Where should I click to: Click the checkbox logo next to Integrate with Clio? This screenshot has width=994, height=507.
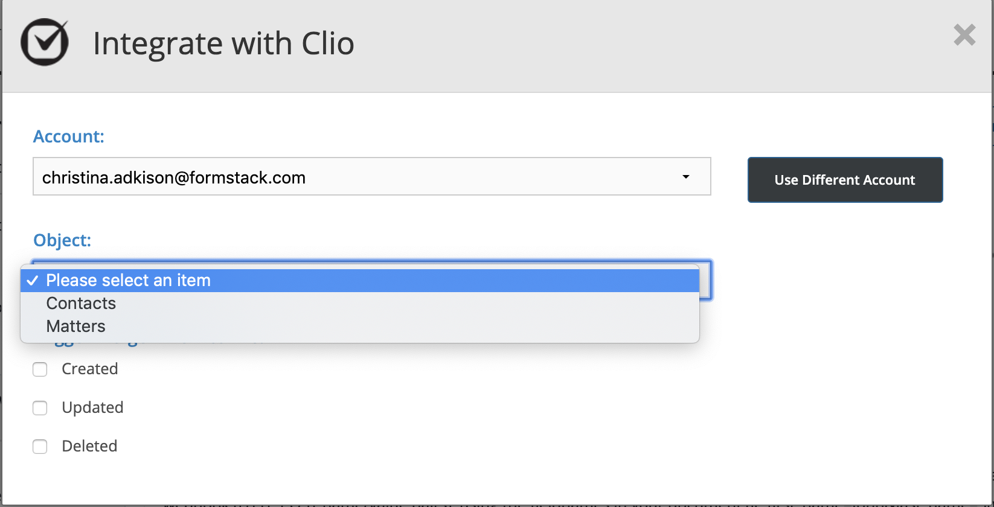click(x=45, y=42)
